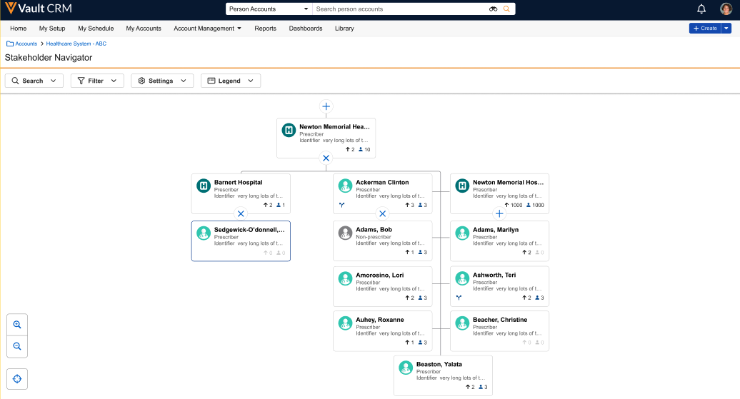Click the binoculars advanced search icon
740x399 pixels.
[493, 9]
